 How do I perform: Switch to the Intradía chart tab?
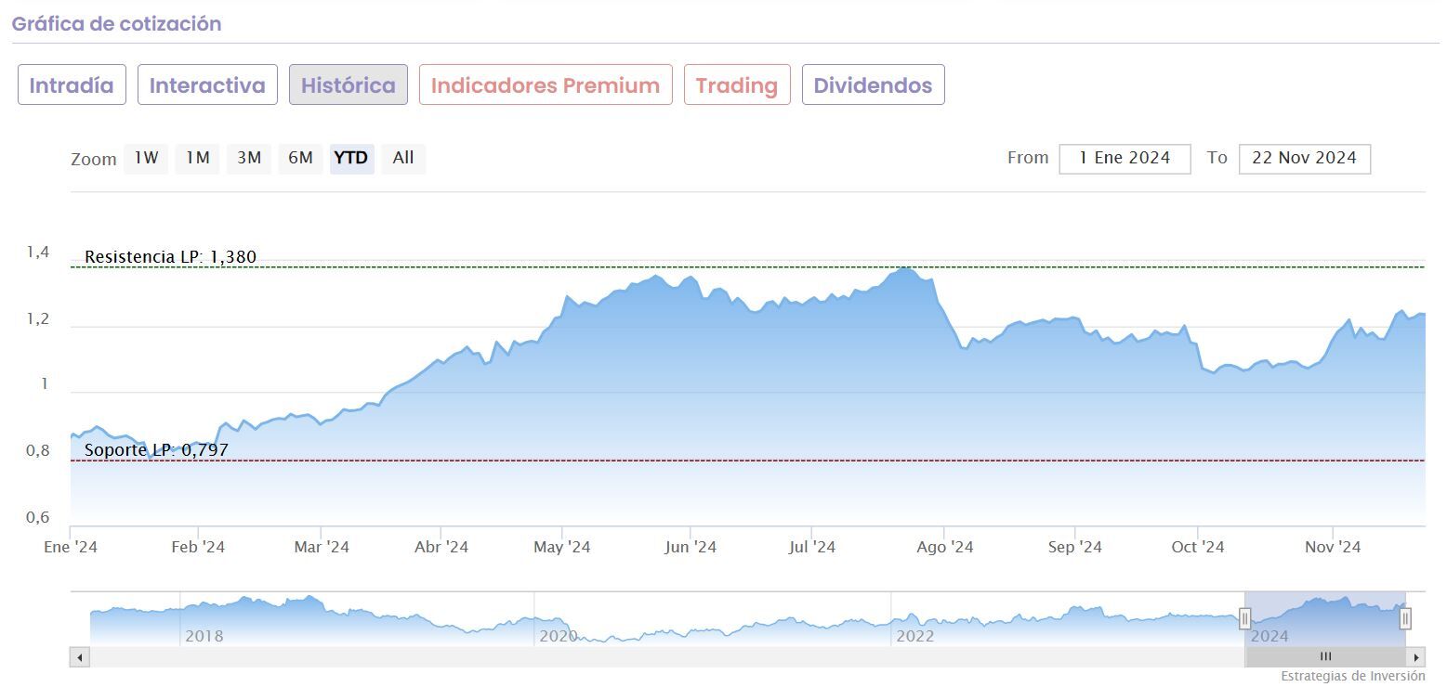click(72, 85)
